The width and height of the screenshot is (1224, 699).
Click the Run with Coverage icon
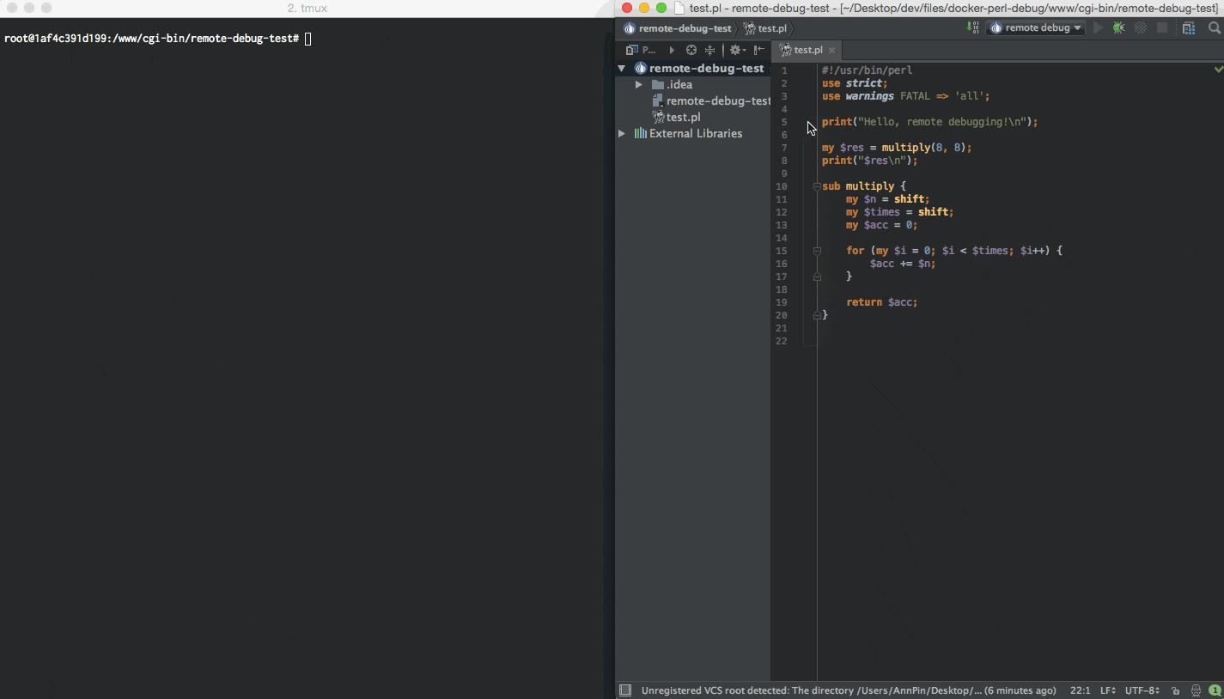(1141, 27)
